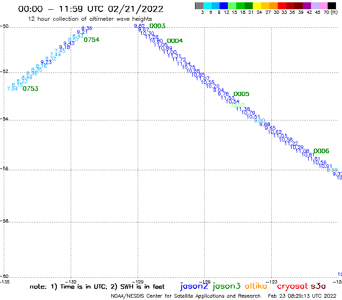Click the -52 latitude axis label
This screenshot has height=300, width=342.
(4, 72)
